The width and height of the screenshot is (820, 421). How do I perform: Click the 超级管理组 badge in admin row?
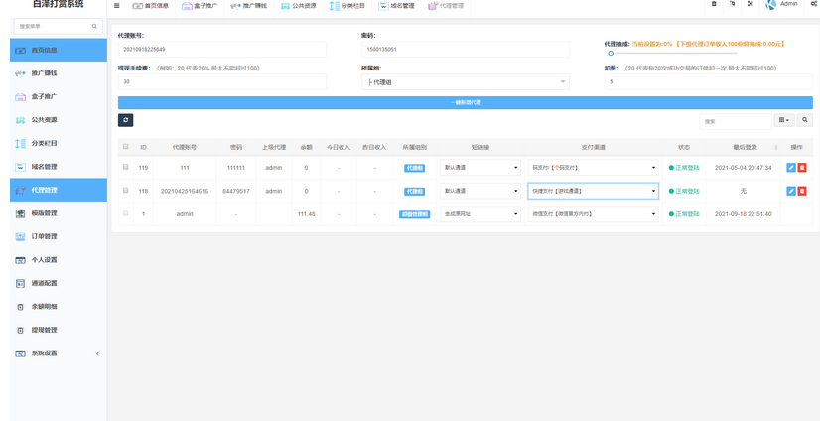(414, 214)
